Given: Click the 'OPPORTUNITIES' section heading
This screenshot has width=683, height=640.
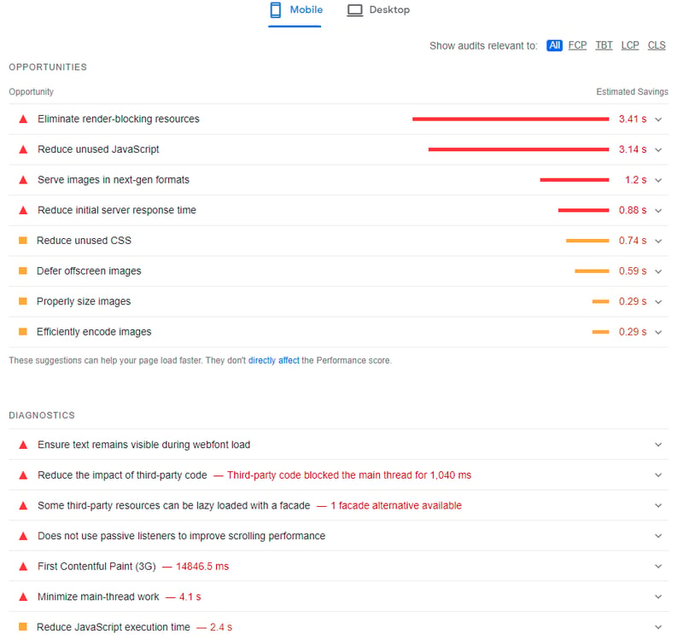Looking at the screenshot, I should [48, 67].
